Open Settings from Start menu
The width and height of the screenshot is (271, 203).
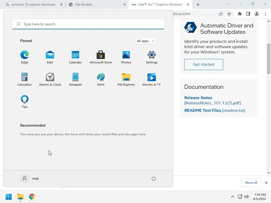152,57
